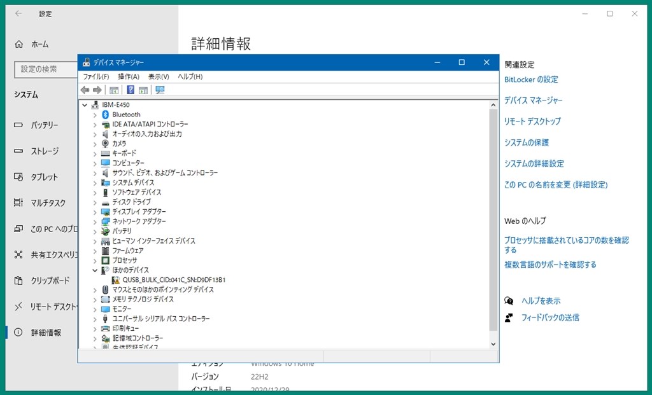
Task: Open the デバイス マネージャー link in Settings
Action: [x=533, y=100]
